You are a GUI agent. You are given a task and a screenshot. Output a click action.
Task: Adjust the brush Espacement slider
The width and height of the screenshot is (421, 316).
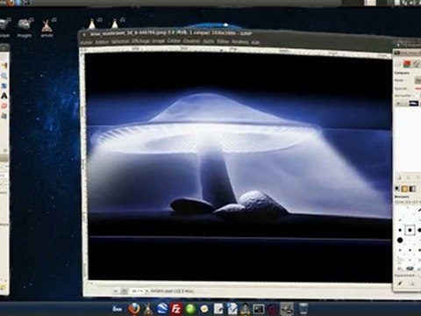(x=419, y=276)
